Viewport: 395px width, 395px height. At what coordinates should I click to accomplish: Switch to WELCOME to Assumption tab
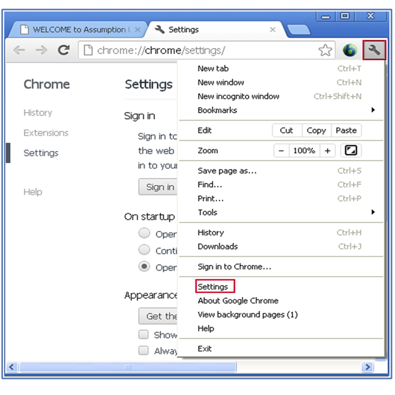79,30
